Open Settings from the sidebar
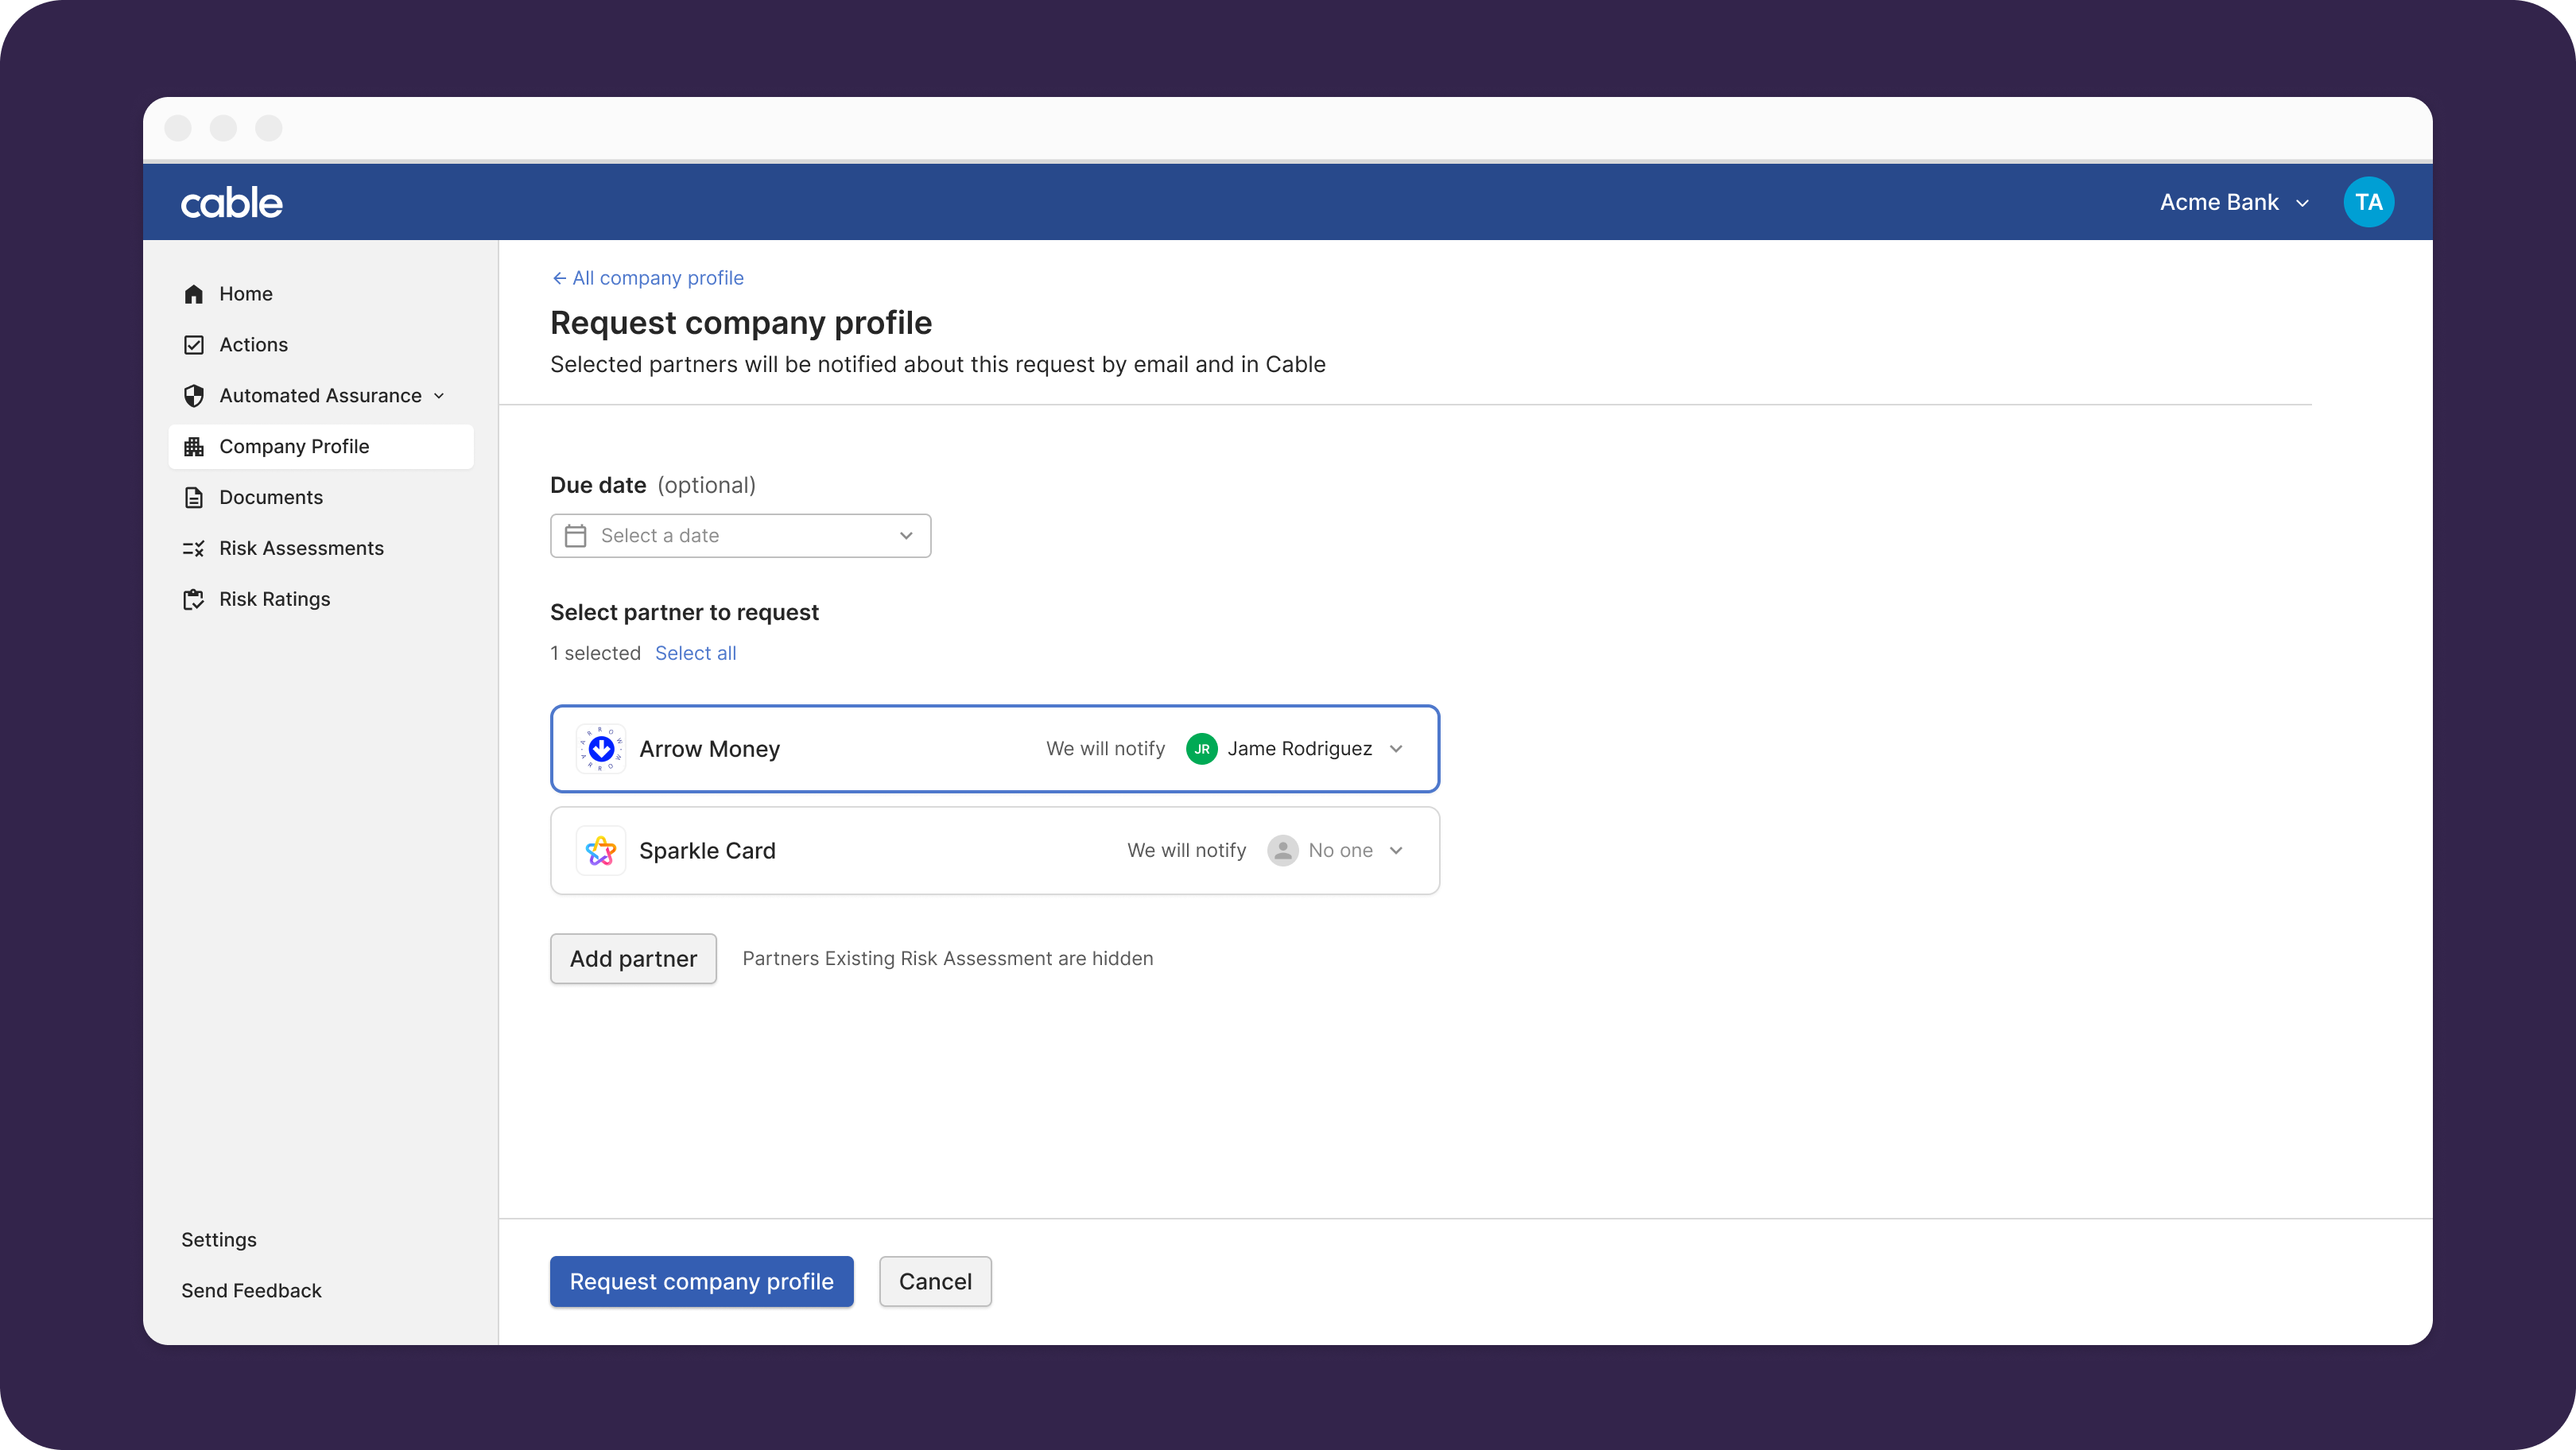This screenshot has height=1450, width=2576. click(x=219, y=1240)
